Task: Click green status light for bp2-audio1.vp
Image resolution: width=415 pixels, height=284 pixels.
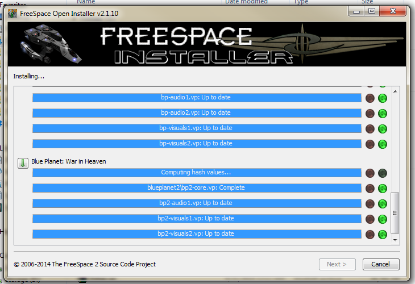Action: (x=383, y=204)
